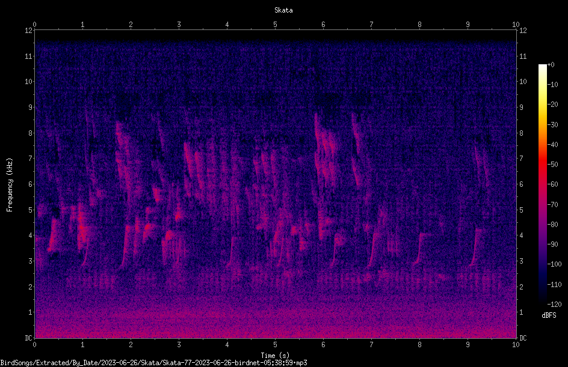Image resolution: width=568 pixels, height=367 pixels.
Task: Click the '-40' value on the dBFS color scale
Action: pos(552,145)
